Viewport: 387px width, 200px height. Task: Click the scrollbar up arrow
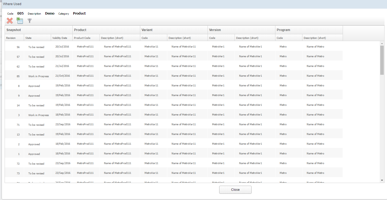382,43
